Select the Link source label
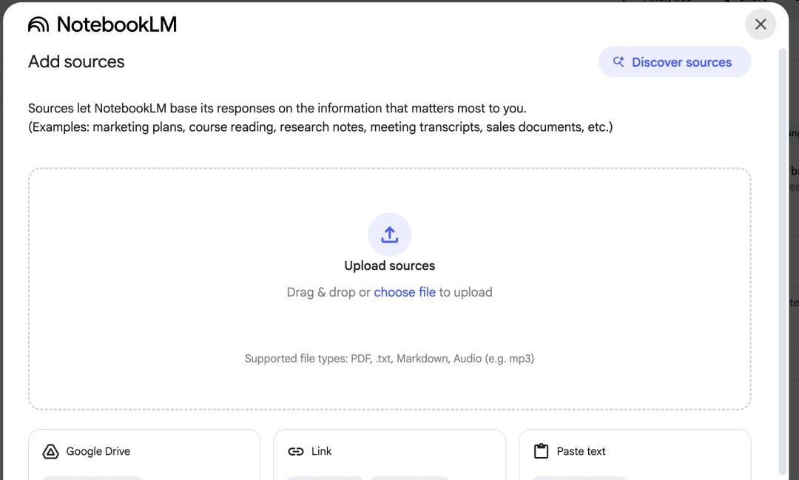The width and height of the screenshot is (799, 480). coord(321,451)
